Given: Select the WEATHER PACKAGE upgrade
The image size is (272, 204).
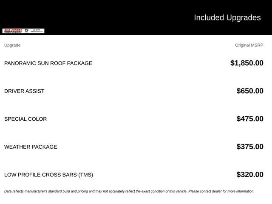Looking at the screenshot, I should point(31,147).
